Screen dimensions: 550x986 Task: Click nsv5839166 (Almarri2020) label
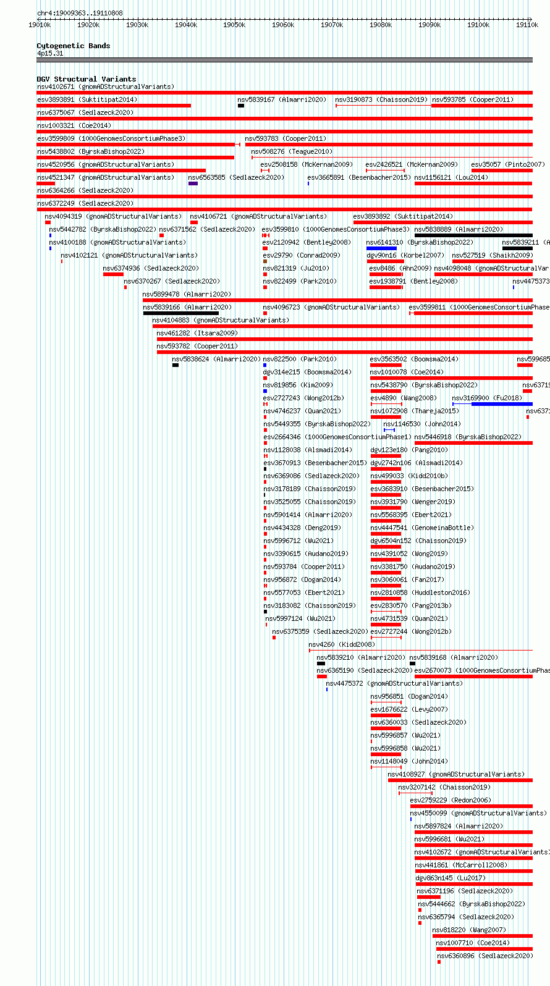(x=187, y=307)
